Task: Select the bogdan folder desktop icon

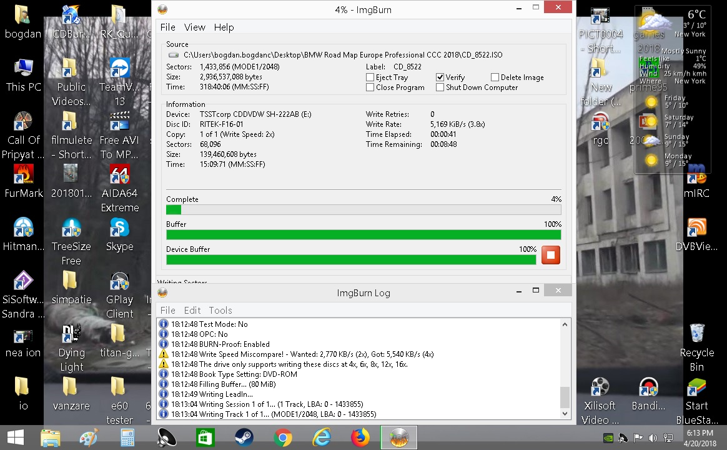Action: 23,22
